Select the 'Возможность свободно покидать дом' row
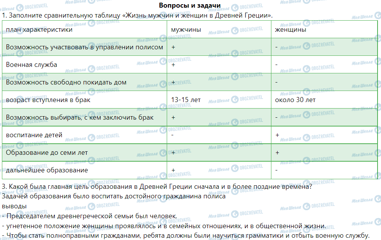Image resolution: width=381 pixels, height=240 pixels. tap(66, 82)
